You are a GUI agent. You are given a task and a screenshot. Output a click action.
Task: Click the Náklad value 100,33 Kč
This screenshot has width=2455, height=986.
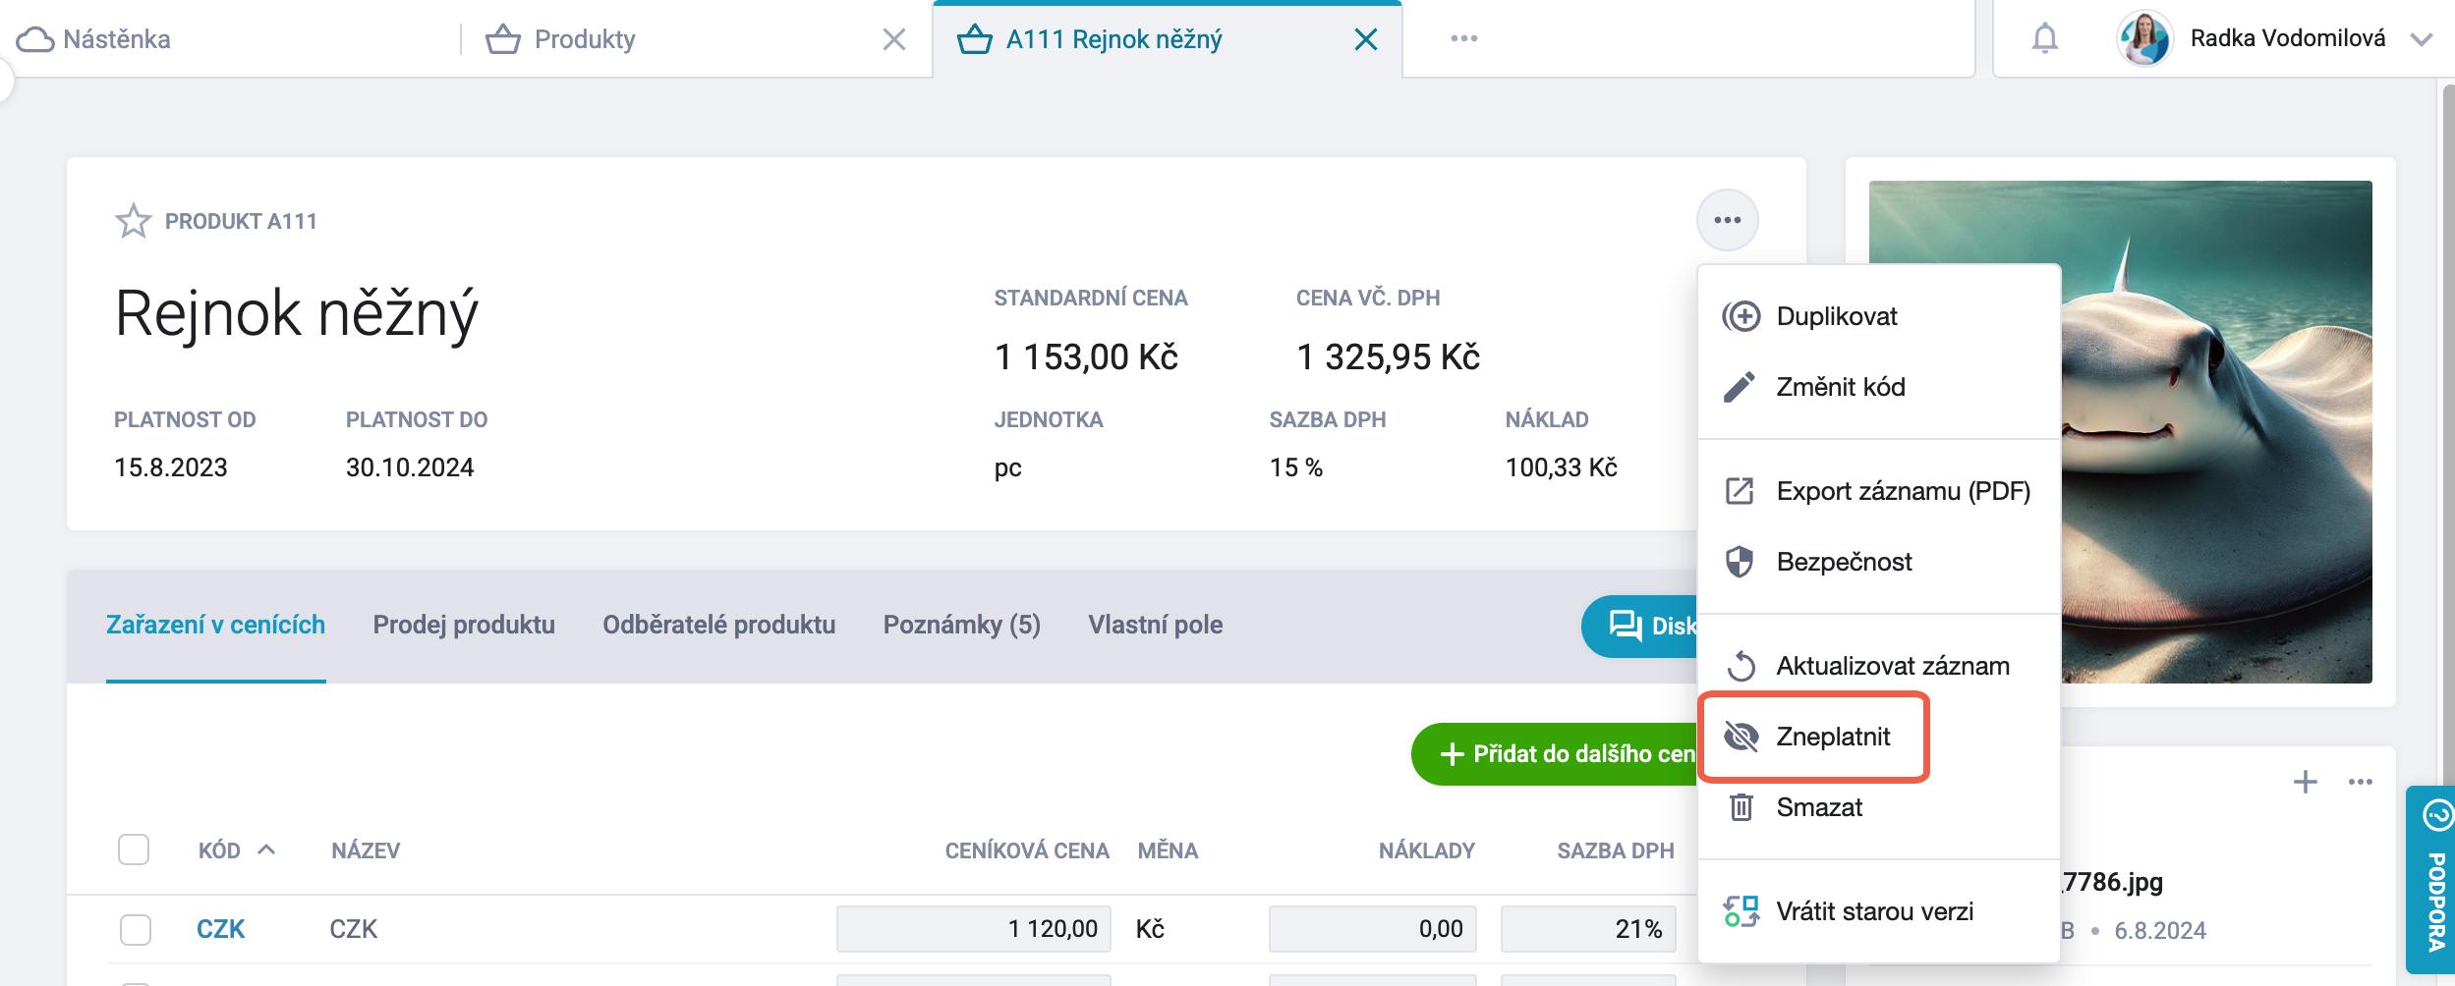pyautogui.click(x=1561, y=467)
